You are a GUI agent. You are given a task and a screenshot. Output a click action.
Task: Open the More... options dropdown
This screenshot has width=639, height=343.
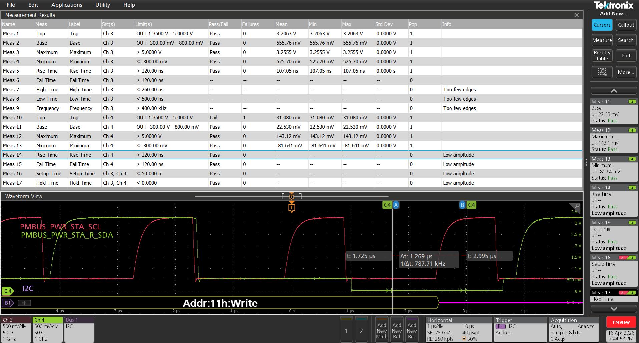click(x=626, y=72)
